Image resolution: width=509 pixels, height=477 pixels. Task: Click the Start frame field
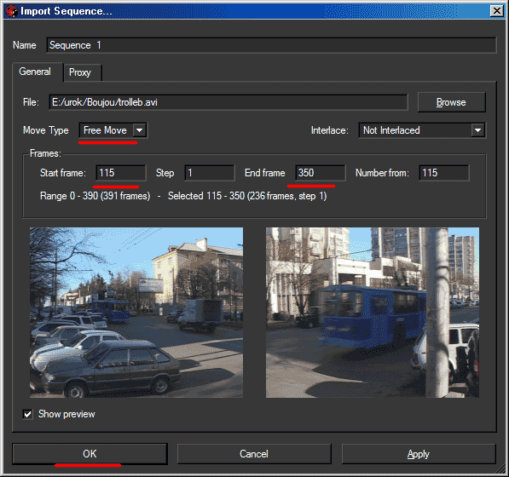121,173
